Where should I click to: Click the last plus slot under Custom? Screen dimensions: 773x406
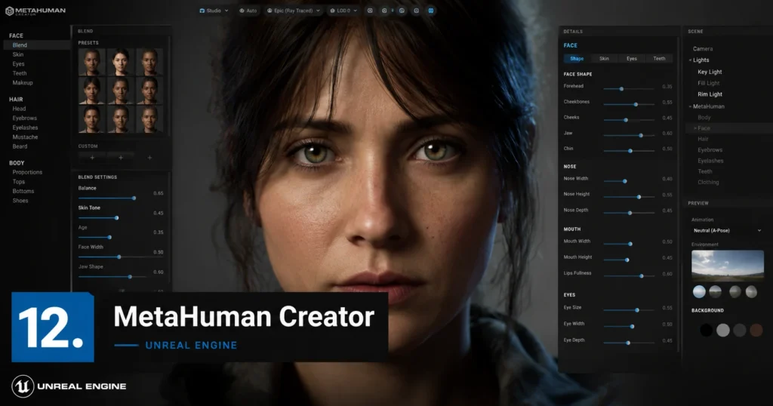(x=149, y=158)
